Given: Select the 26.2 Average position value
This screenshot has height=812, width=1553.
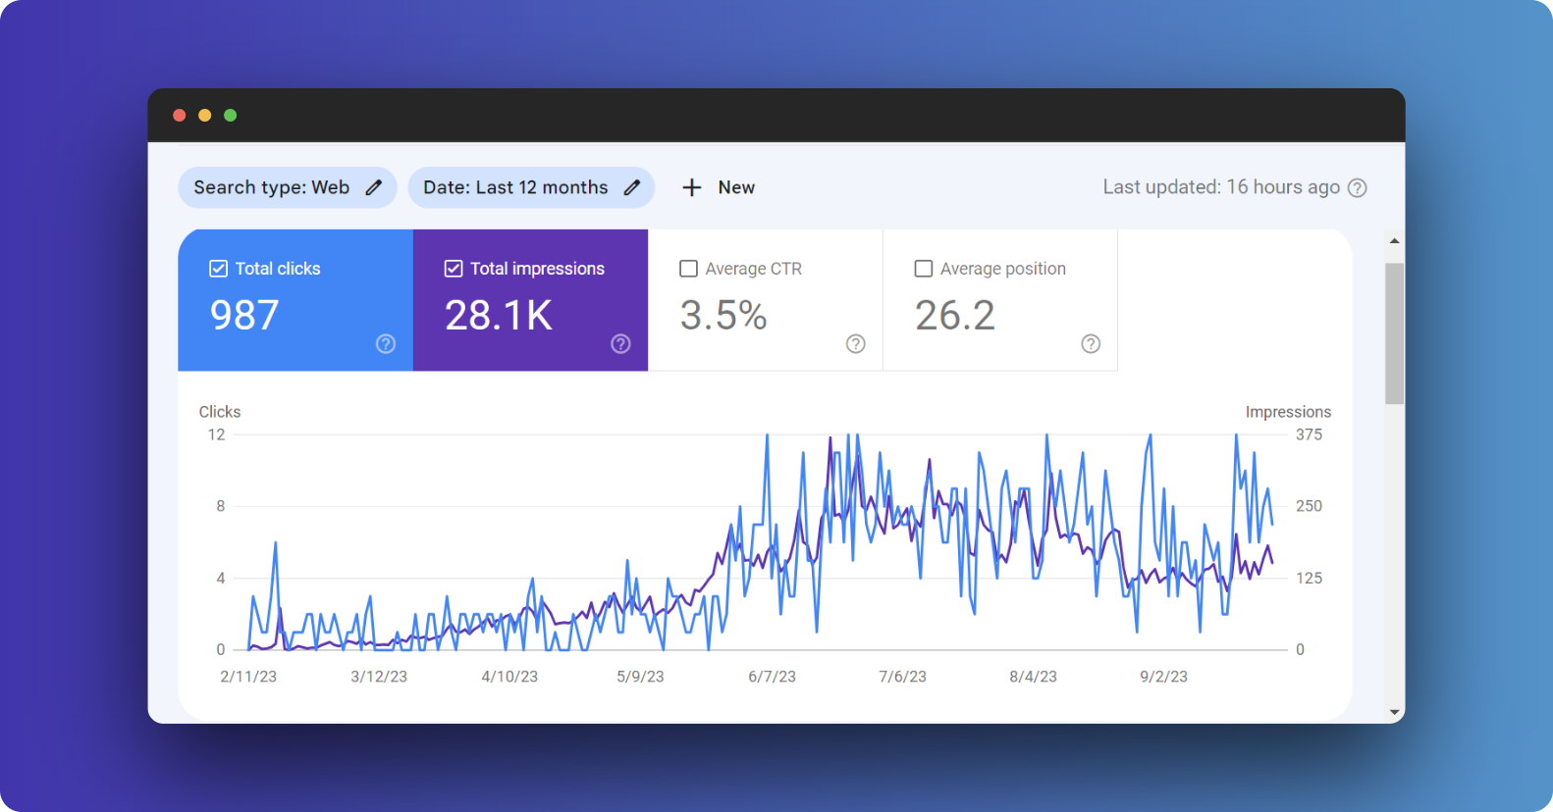Looking at the screenshot, I should pos(955,316).
